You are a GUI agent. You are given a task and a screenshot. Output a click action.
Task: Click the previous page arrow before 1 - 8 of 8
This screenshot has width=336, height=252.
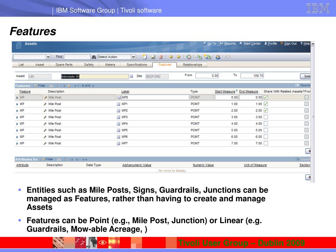tap(75, 86)
